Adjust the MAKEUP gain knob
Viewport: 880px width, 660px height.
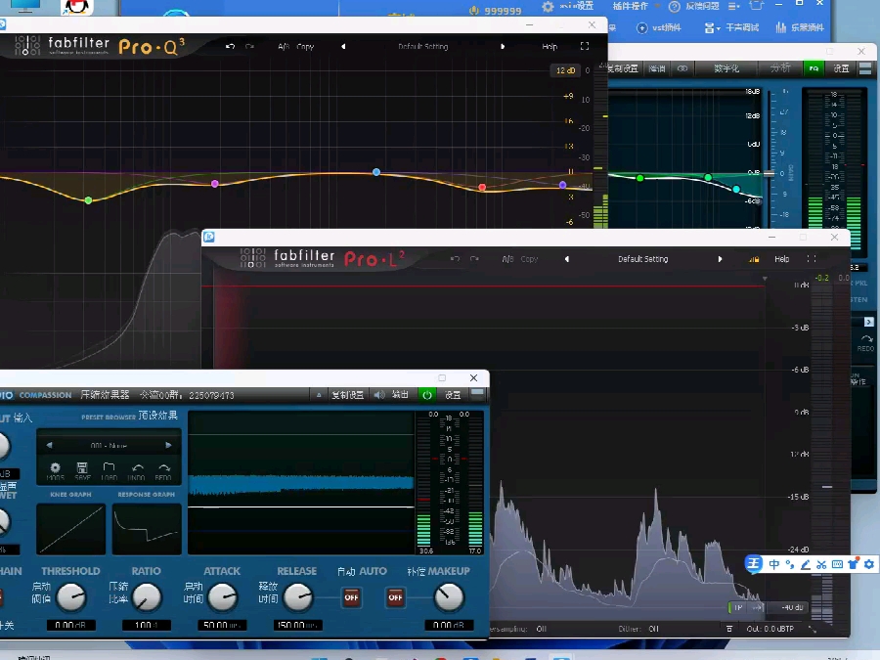(449, 597)
